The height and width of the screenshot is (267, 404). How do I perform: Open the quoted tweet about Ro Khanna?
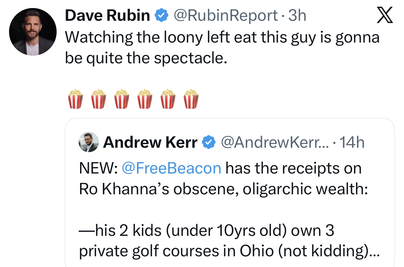230,193
